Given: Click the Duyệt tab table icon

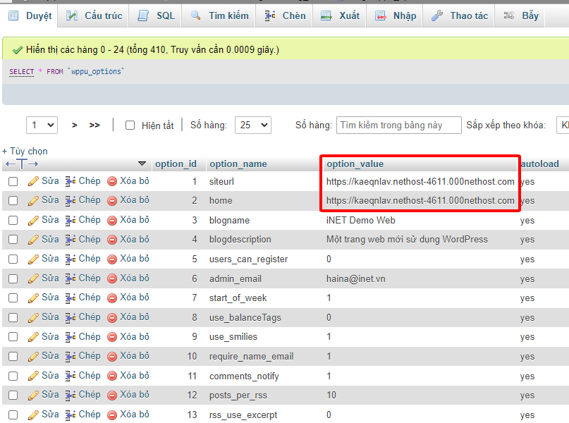Looking at the screenshot, I should (x=13, y=16).
